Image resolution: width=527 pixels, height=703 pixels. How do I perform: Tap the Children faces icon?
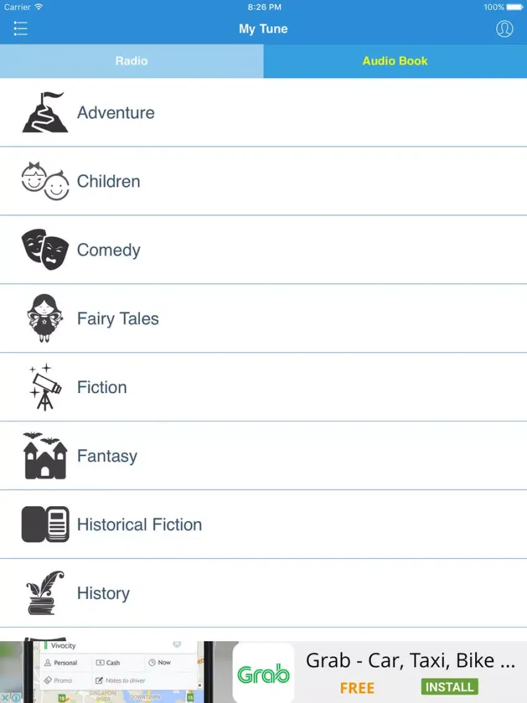click(x=45, y=181)
